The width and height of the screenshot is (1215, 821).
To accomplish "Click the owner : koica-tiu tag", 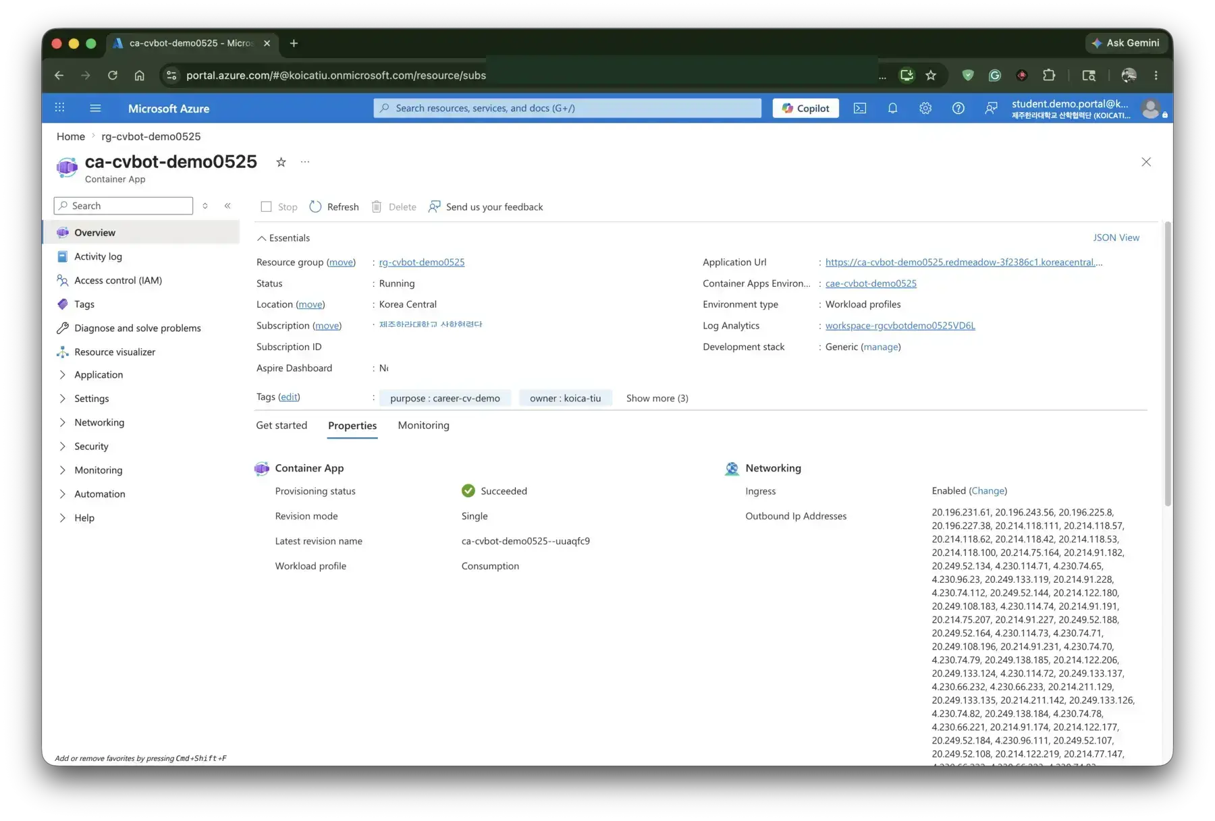I will pyautogui.click(x=565, y=398).
